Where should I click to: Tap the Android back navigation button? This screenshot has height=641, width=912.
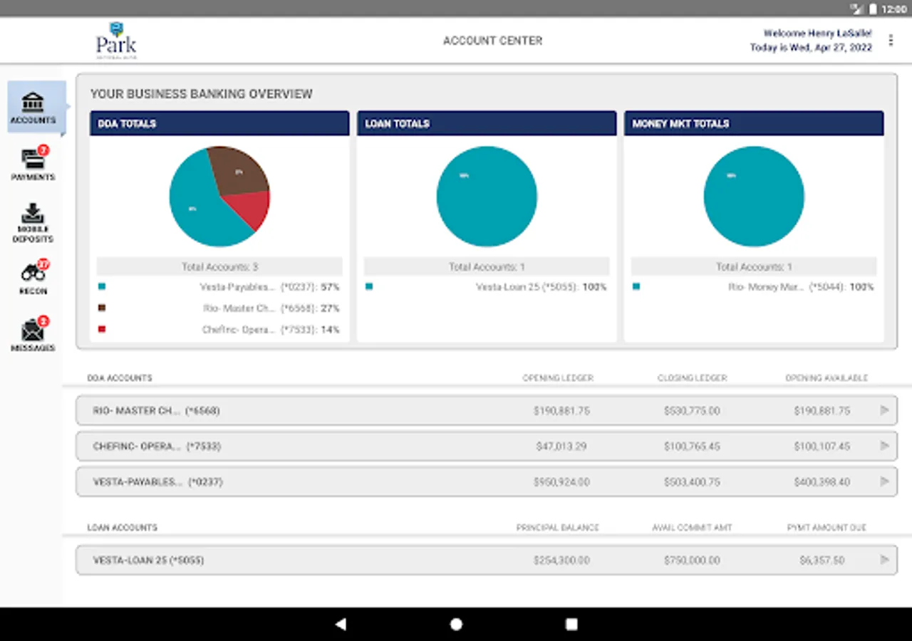(341, 624)
